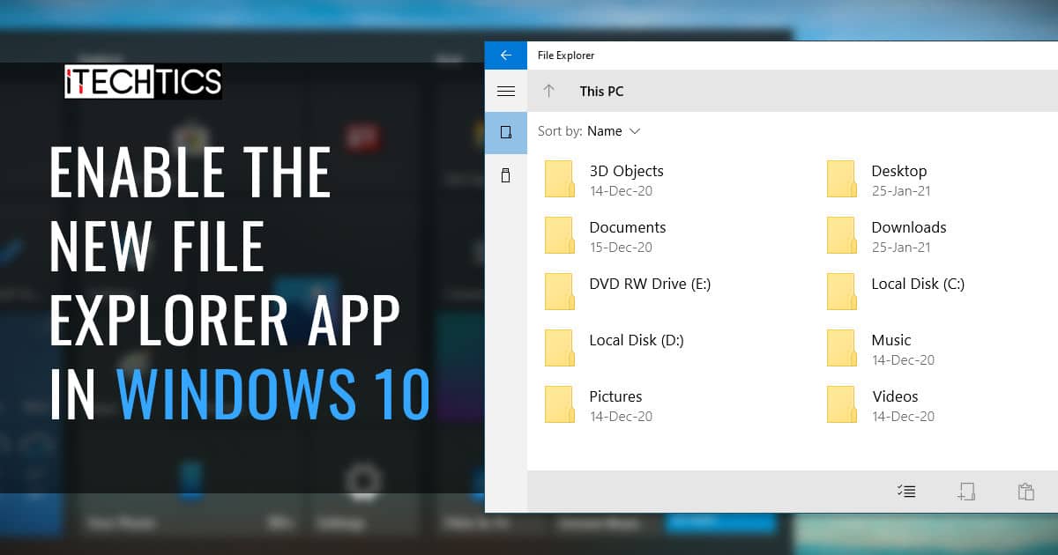Select the This PC device sidebar icon
The height and width of the screenshot is (555, 1058).
pos(506,132)
